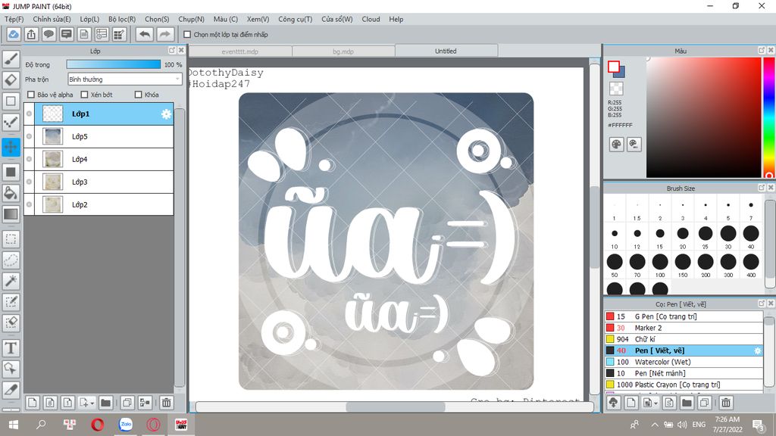Select the 'G Pen [Cọ trang trí]' brush
Viewport: 776px width, 436px height.
click(x=684, y=316)
